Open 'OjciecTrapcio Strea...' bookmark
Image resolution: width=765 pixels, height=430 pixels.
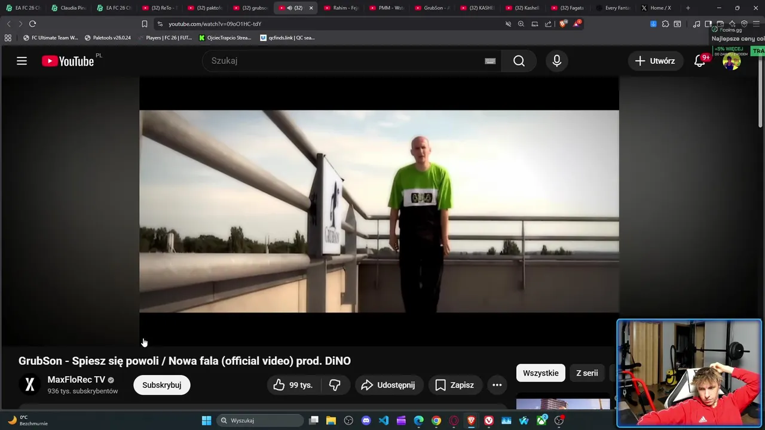pos(225,38)
